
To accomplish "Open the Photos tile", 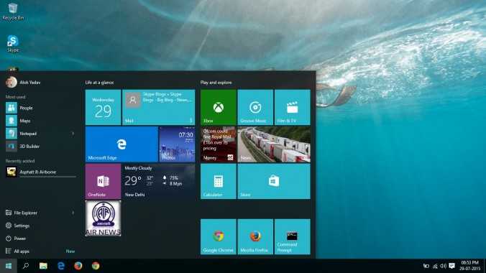I will [x=177, y=144].
